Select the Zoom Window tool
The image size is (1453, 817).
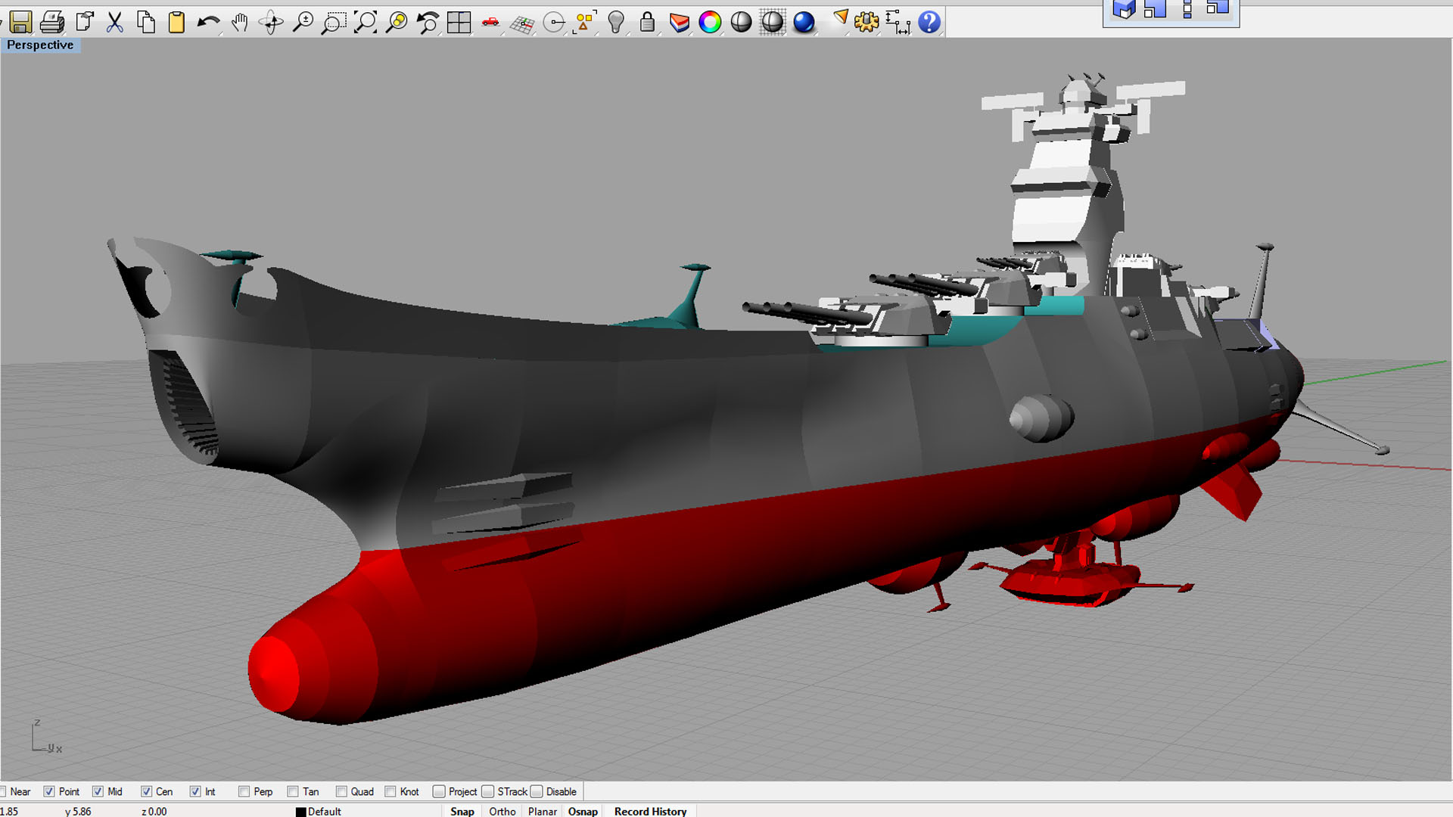click(334, 22)
